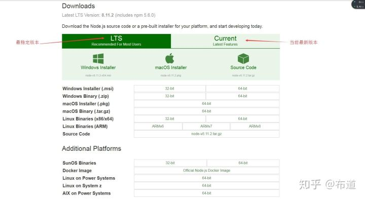Screen dimensions: 365x199
Task: Click the Source Code box icon
Action: 243,59
